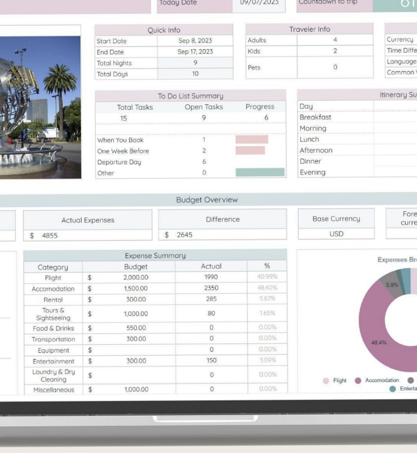Image resolution: width=417 pixels, height=453 pixels.
Task: Click the Actual Expenses total 4855
Action: [x=88, y=235]
